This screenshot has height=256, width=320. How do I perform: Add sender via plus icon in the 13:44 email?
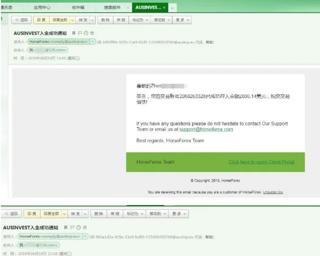click(x=92, y=42)
